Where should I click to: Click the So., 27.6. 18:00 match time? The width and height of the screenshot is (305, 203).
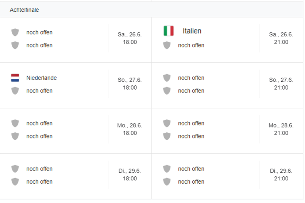click(130, 84)
